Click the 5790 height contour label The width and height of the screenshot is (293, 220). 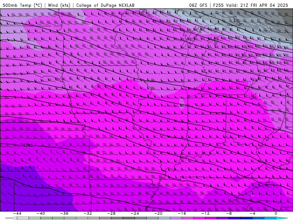[28, 145]
